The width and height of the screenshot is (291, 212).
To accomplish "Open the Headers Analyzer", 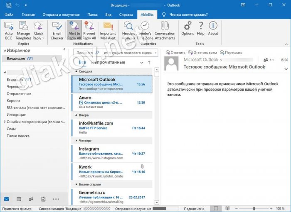I will coord(128,31).
